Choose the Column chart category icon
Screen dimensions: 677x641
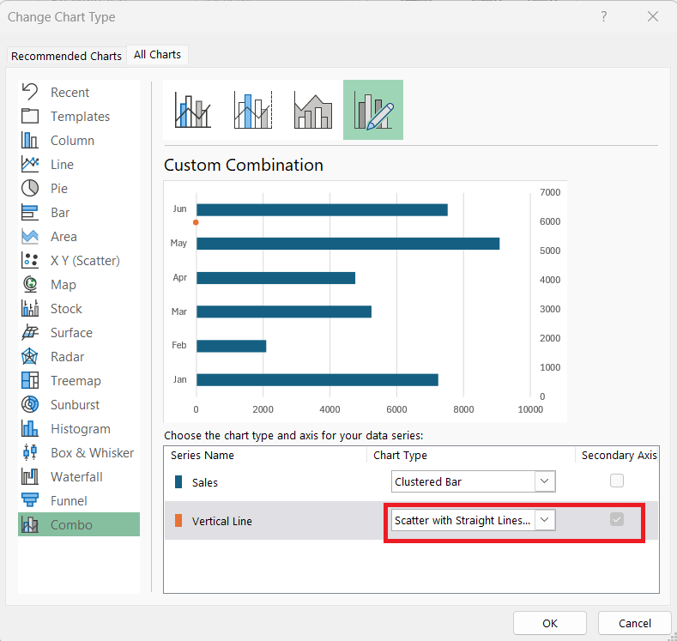coord(30,140)
